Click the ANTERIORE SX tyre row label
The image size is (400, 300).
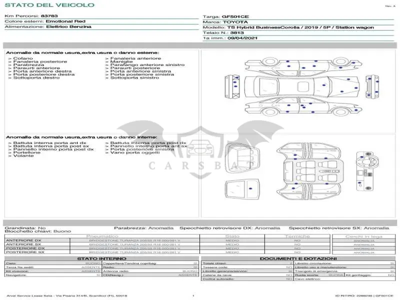(23, 244)
